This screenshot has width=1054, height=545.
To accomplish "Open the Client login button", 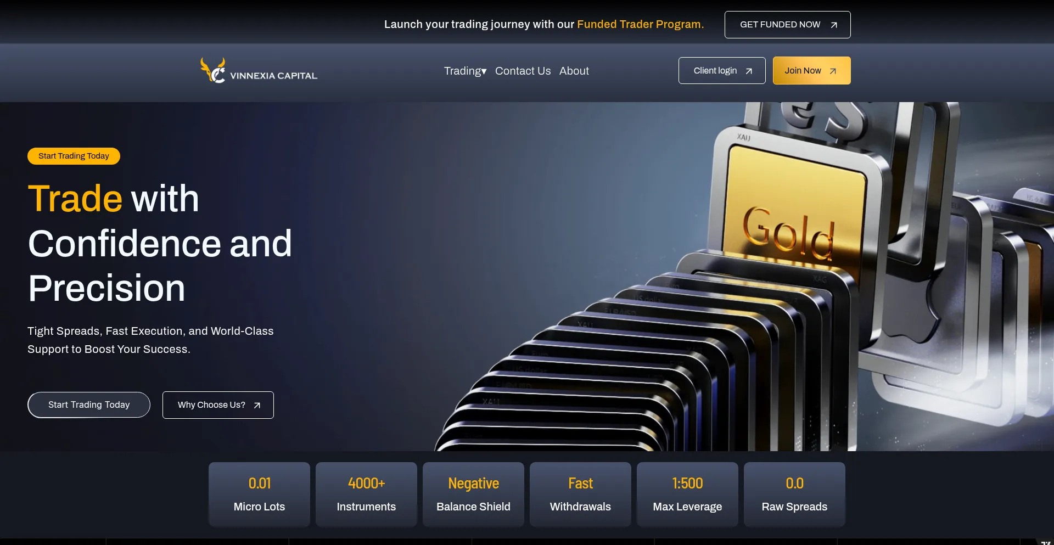I will coord(722,71).
